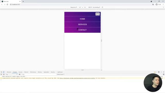This screenshot has height=93, width=165.
Task: Open the CONTACT navigation link
Action: coord(82,30)
